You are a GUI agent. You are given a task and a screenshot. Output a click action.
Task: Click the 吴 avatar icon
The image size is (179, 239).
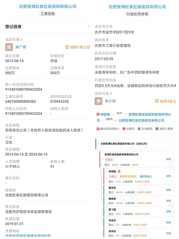[x=9, y=47]
